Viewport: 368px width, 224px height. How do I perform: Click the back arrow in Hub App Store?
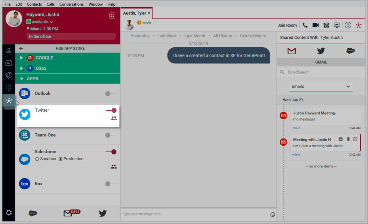(21, 48)
